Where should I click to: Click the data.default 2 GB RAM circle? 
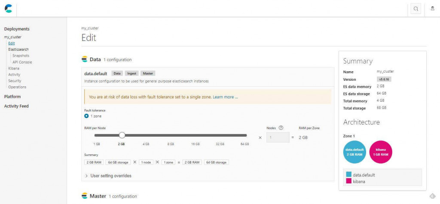(354, 152)
